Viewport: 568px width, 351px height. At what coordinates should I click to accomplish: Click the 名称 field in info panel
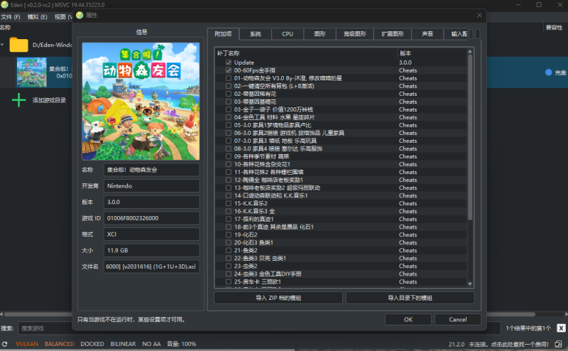click(x=151, y=170)
